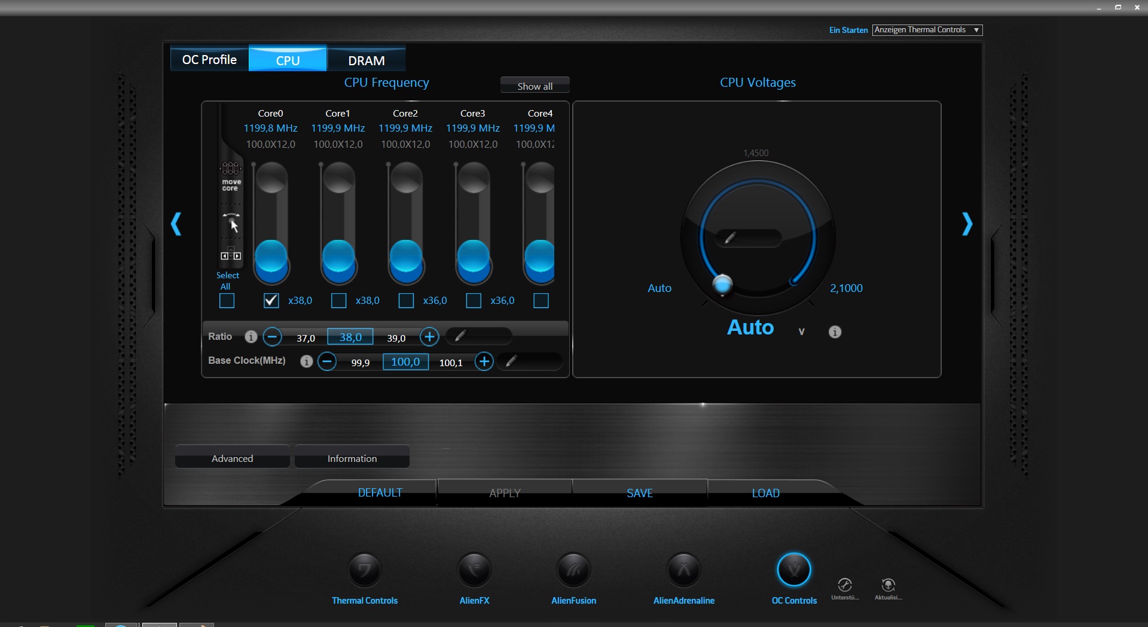The width and height of the screenshot is (1148, 627).
Task: Decrease Base Clock with the minus button
Action: click(x=327, y=361)
